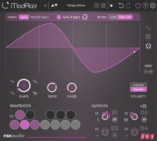Edit the 120.00 bpm tempo value
157x141 pixels.
pyautogui.click(x=40, y=17)
